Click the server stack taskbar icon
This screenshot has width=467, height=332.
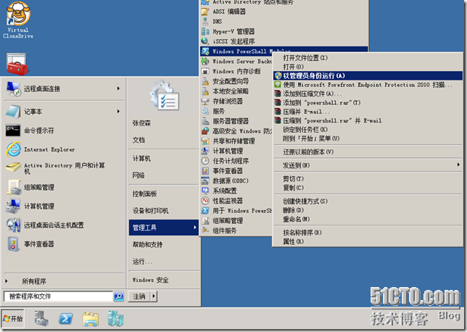click(115, 319)
